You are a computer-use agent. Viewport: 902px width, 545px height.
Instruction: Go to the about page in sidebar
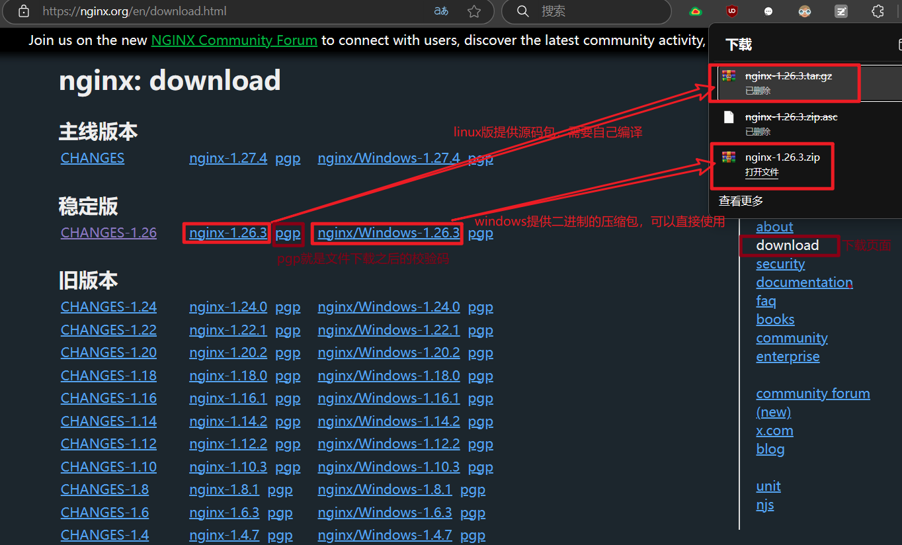coord(774,227)
